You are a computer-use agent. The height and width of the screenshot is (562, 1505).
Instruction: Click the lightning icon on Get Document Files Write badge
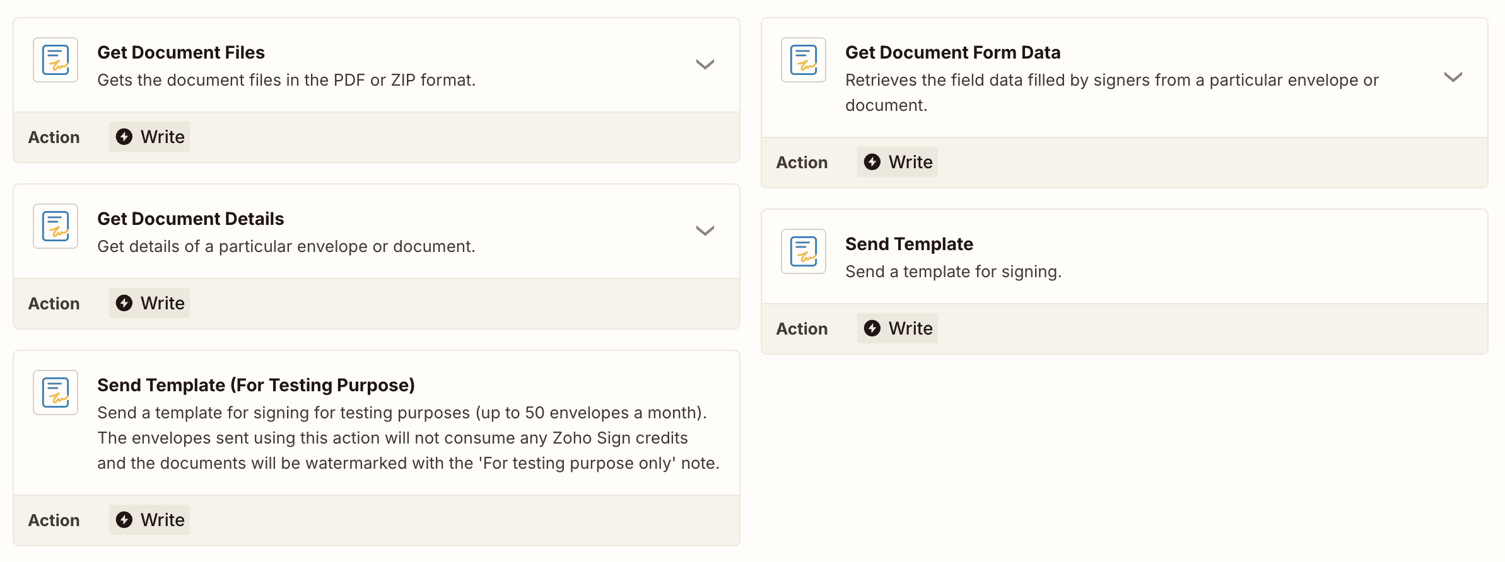124,137
